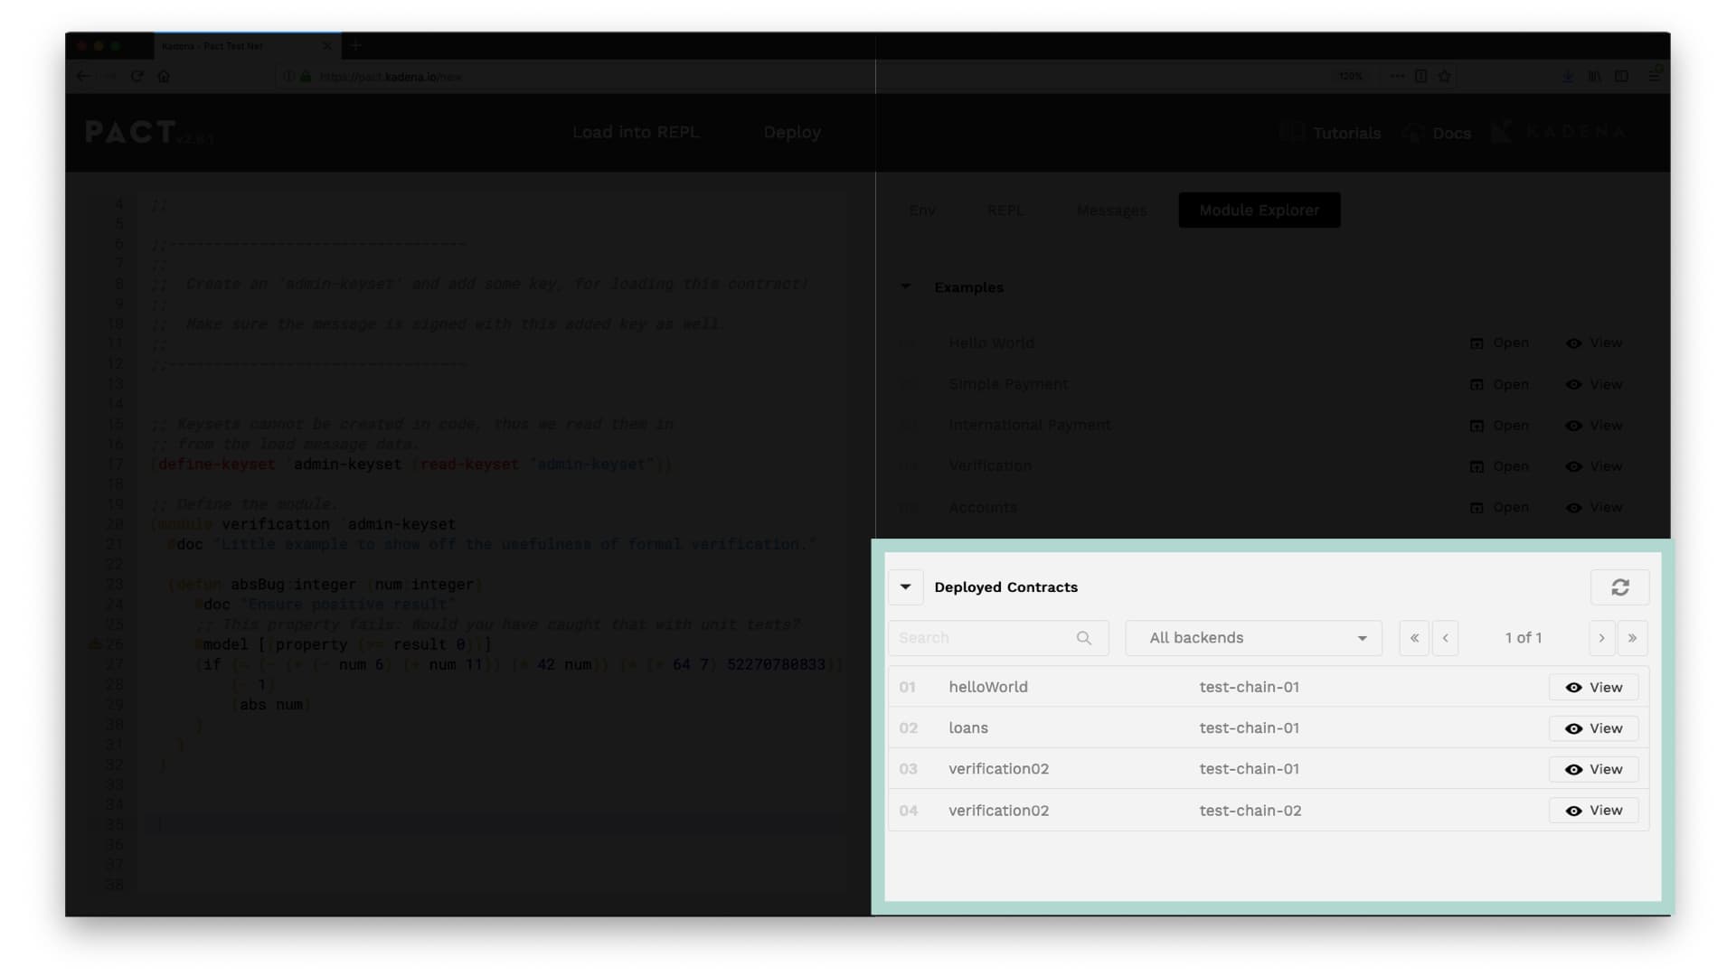
Task: Open the International Payment example
Action: (1500, 426)
